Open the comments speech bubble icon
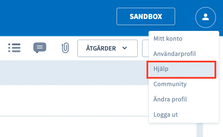This screenshot has height=137, width=223. (x=40, y=48)
